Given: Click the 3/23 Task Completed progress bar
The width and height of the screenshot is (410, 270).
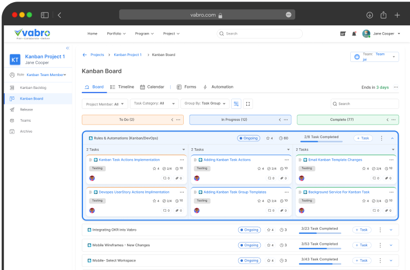Looking at the screenshot, I should [320, 233].
